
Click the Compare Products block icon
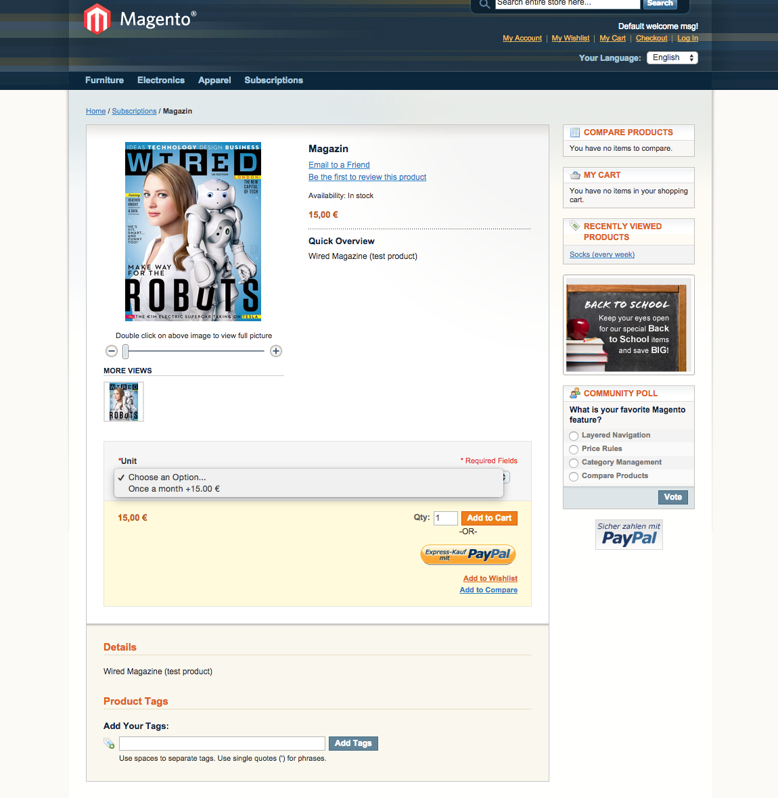point(575,133)
